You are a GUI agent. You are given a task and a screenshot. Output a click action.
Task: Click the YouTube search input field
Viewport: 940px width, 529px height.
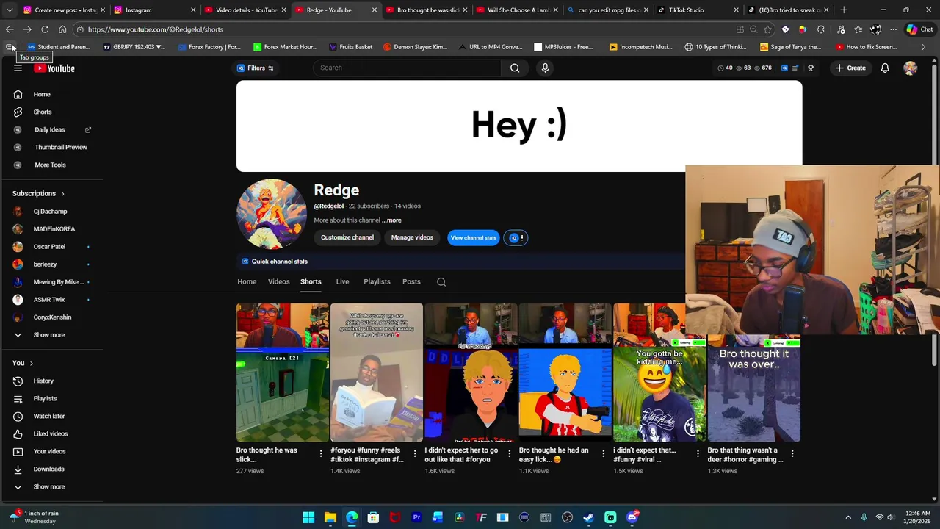coord(408,68)
